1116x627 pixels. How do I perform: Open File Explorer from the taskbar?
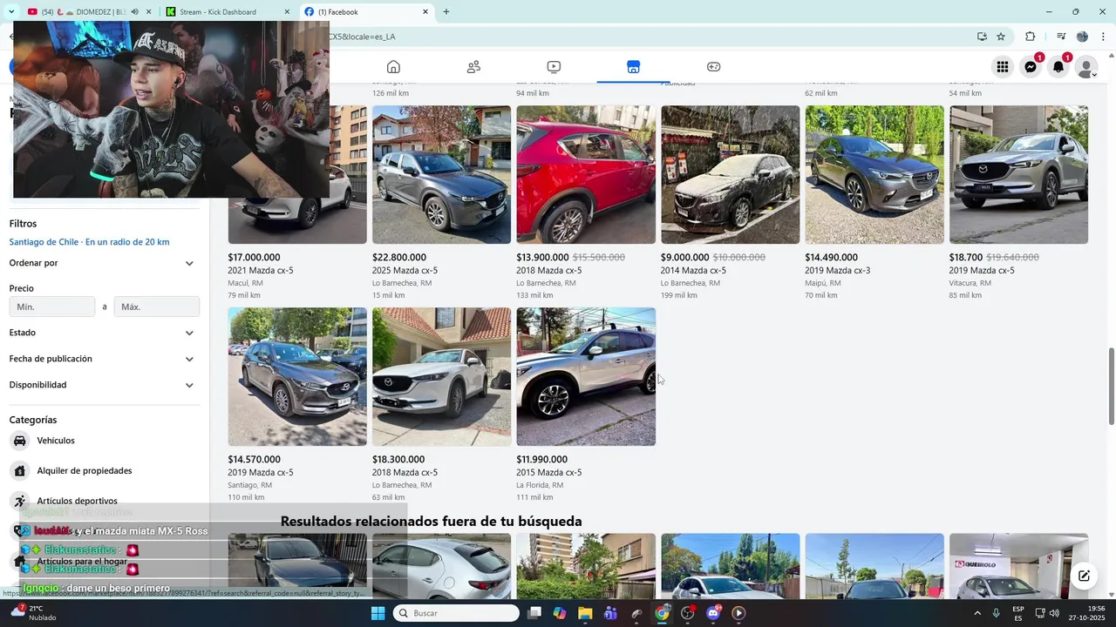point(586,613)
